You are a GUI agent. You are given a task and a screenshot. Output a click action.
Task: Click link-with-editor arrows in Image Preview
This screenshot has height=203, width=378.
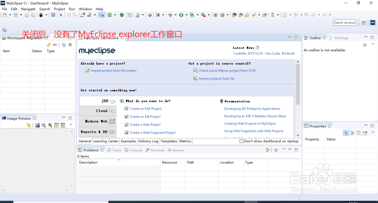[x=29, y=125]
